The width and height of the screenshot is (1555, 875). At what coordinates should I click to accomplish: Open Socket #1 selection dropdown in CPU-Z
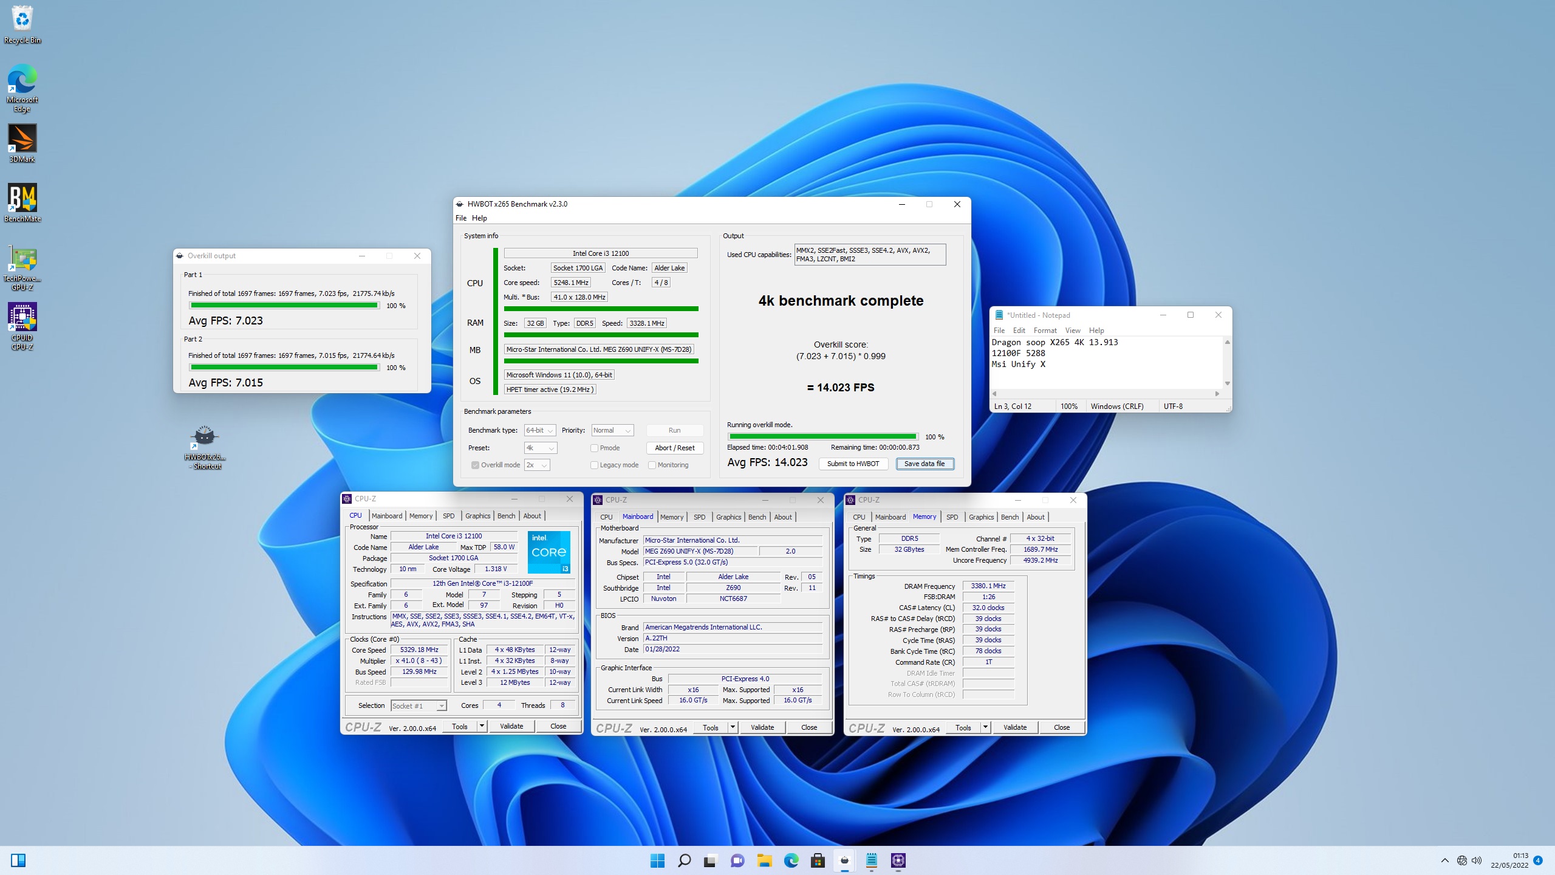tap(419, 705)
